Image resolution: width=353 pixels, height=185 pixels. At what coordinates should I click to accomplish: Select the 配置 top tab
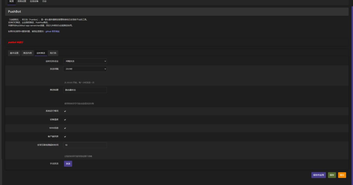[12, 1]
